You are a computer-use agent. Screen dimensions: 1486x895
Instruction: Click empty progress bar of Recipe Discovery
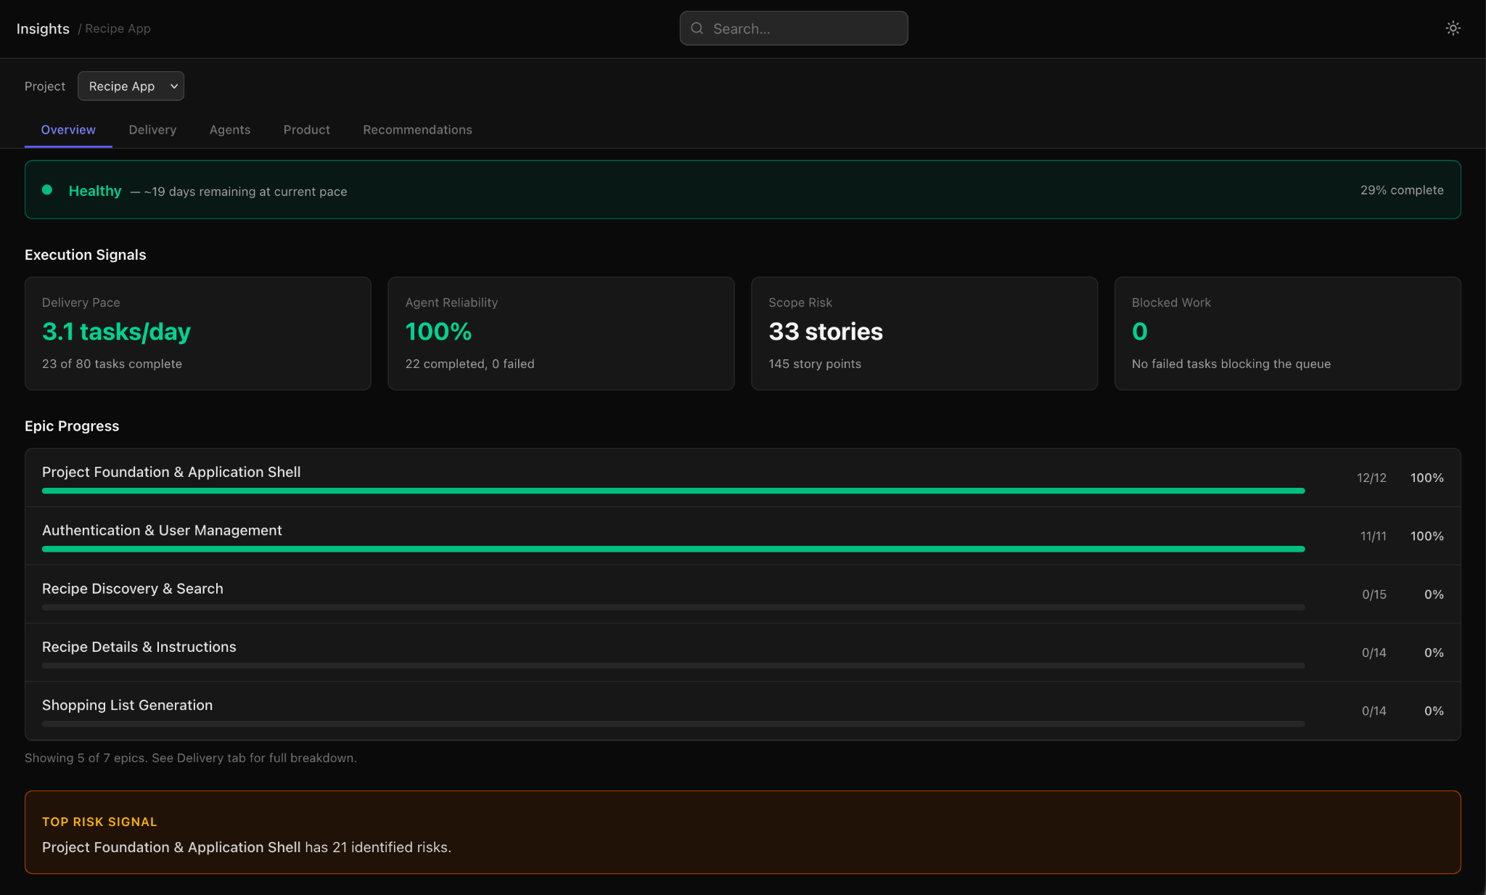tap(673, 607)
